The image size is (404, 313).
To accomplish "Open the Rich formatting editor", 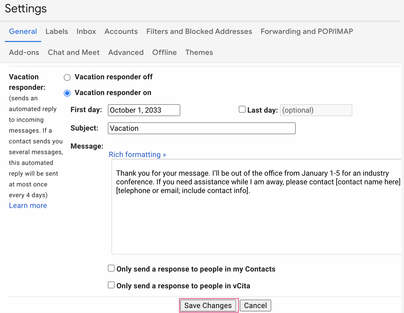I will coord(137,155).
